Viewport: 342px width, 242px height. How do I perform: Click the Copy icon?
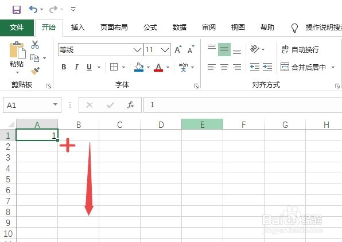(34, 58)
